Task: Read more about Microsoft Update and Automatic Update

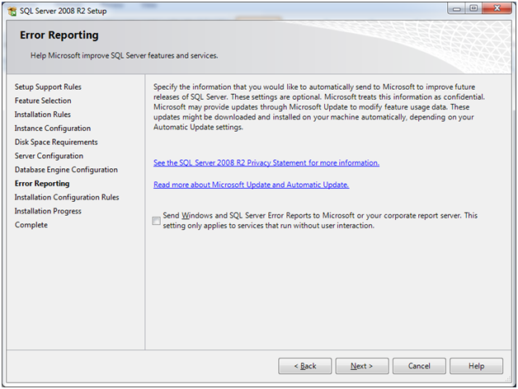Action: 251,185
